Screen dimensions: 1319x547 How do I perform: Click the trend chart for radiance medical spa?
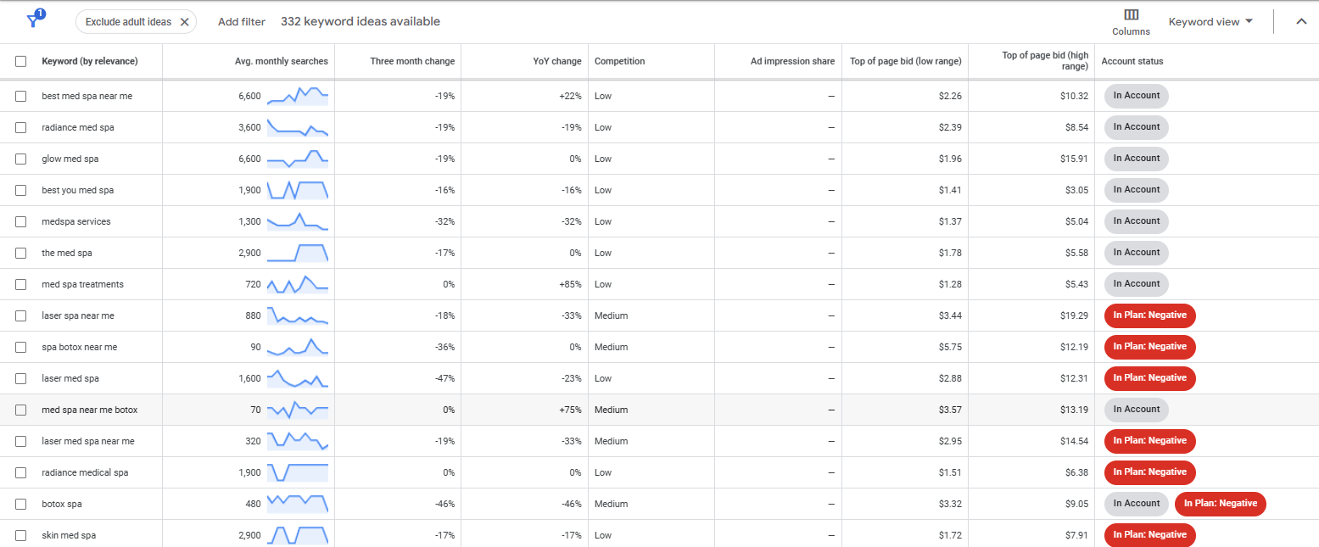(x=297, y=472)
